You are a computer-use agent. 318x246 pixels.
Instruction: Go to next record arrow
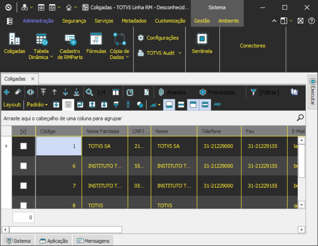[x=65, y=92]
